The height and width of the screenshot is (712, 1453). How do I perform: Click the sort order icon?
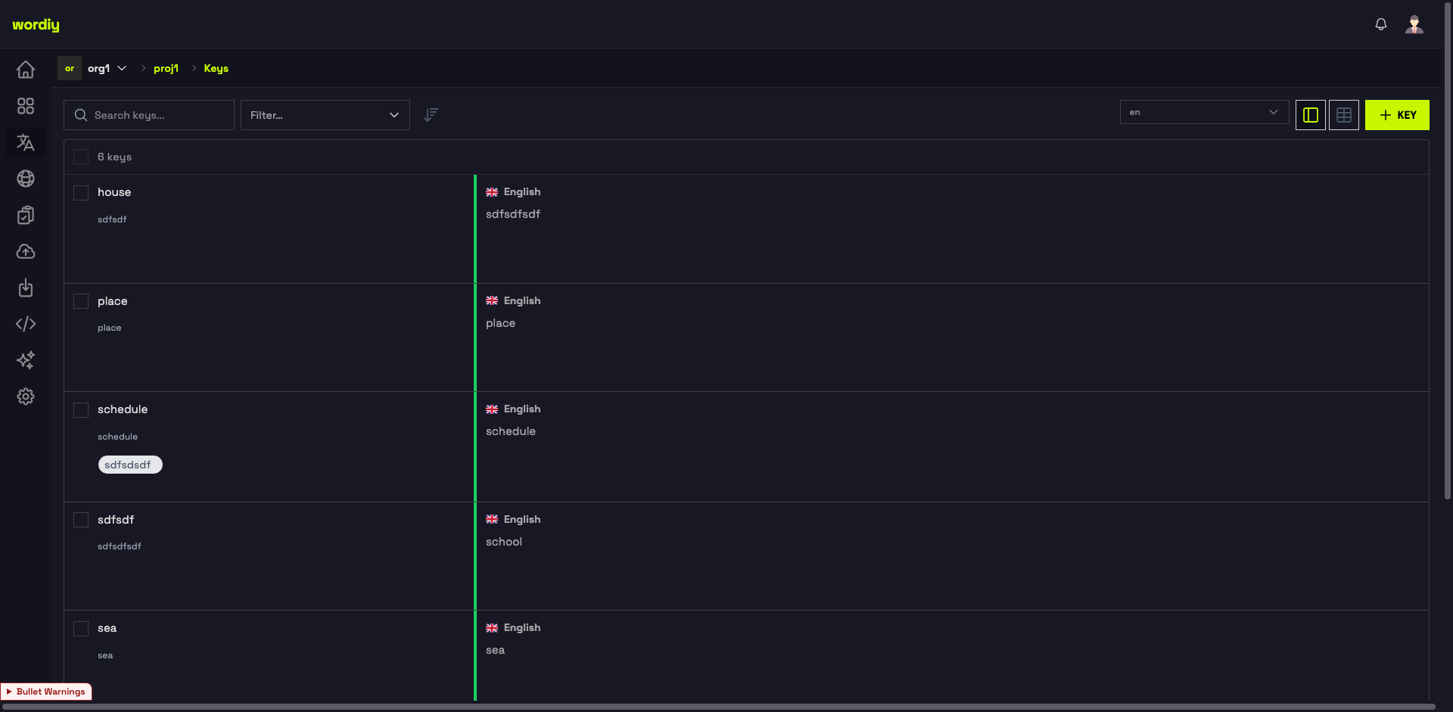coord(431,115)
